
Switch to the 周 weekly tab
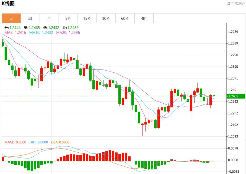30,18
